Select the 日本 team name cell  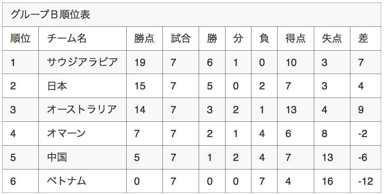pos(83,86)
